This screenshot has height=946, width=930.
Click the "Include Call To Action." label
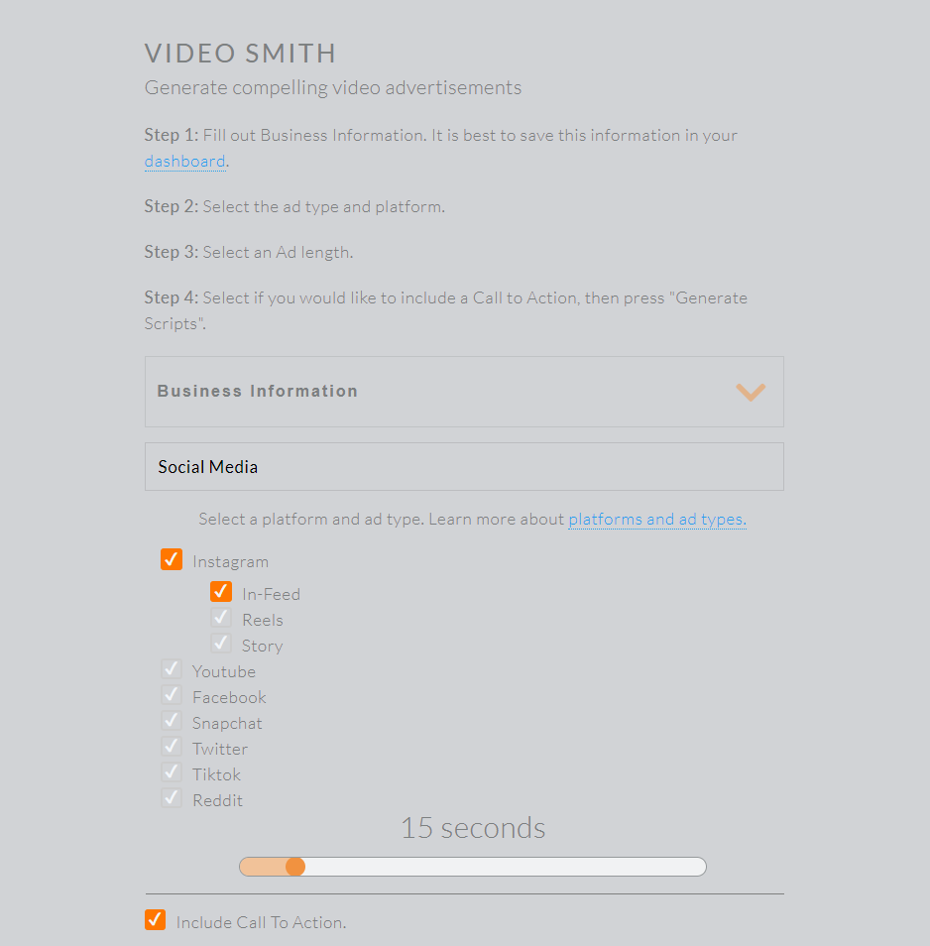[x=261, y=922]
